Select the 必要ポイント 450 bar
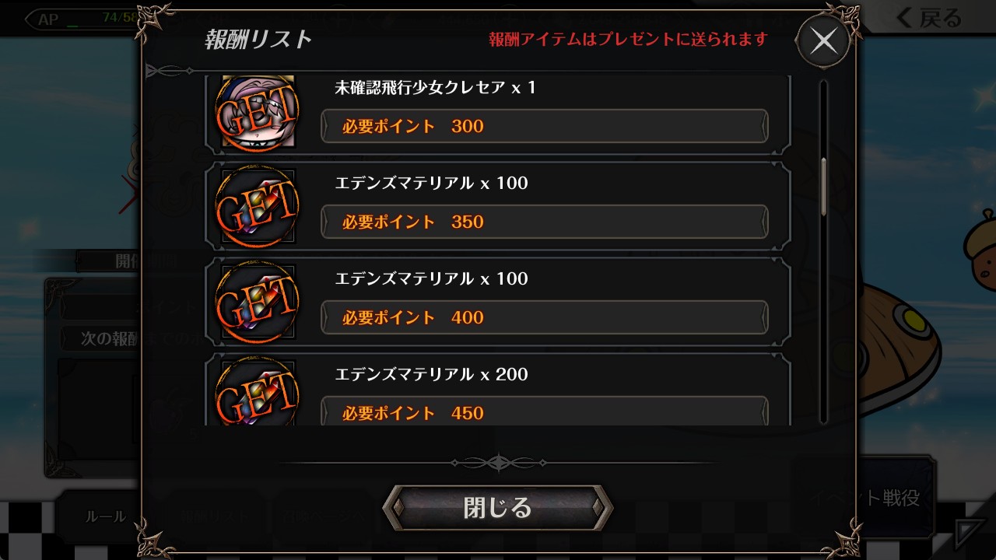996x560 pixels. coord(545,411)
